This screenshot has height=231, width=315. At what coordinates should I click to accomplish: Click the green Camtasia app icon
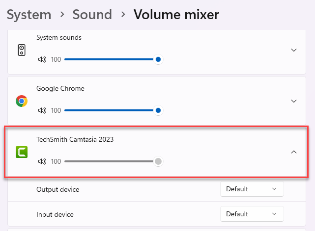tap(22, 152)
